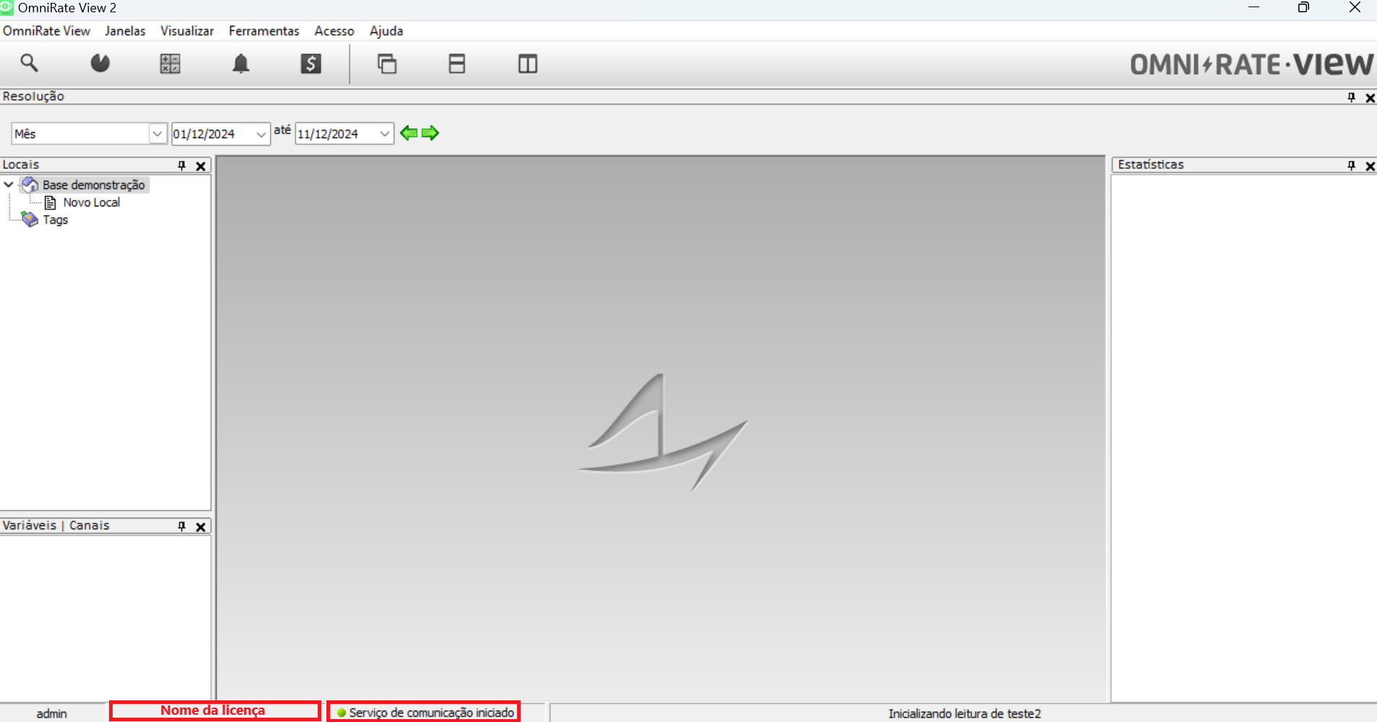Click Serviço de comunicação iniciado status text
The width and height of the screenshot is (1377, 722).
pyautogui.click(x=432, y=713)
